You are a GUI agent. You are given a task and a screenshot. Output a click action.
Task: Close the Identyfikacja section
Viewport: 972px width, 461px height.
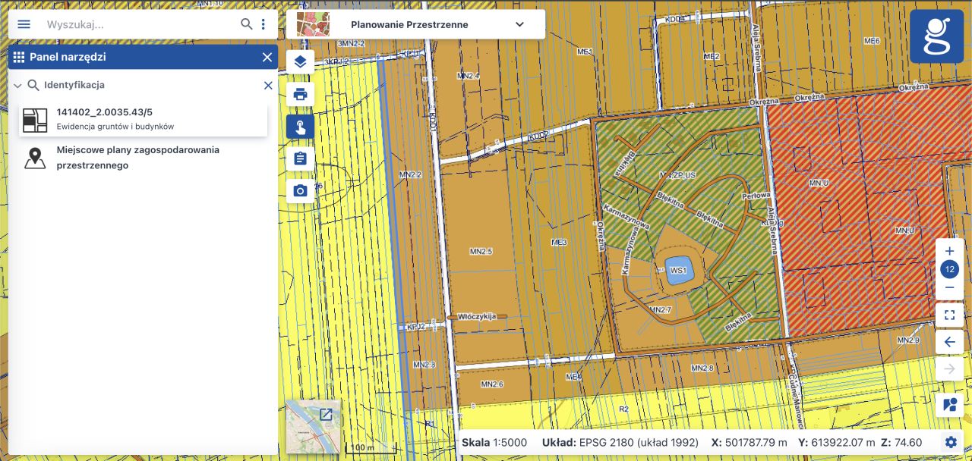point(268,86)
